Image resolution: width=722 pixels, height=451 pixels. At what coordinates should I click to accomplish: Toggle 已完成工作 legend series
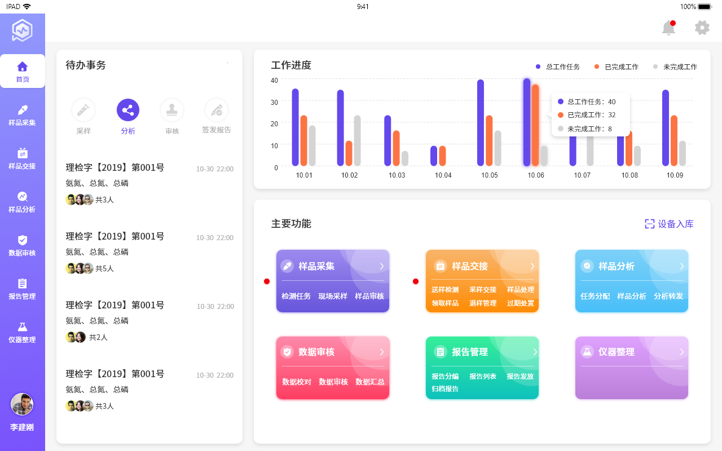tap(617, 67)
